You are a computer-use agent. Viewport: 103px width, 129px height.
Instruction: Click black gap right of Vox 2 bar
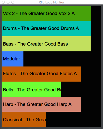[x=96, y=14]
